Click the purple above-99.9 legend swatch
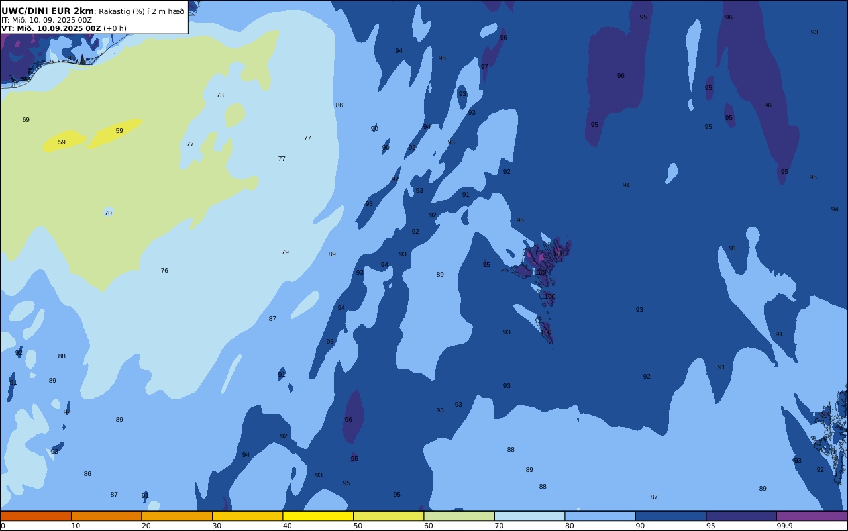The width and height of the screenshot is (848, 531). pyautogui.click(x=812, y=516)
